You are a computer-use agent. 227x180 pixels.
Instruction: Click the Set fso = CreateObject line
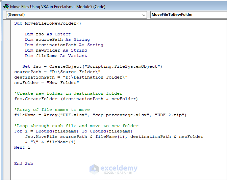tap(92, 66)
